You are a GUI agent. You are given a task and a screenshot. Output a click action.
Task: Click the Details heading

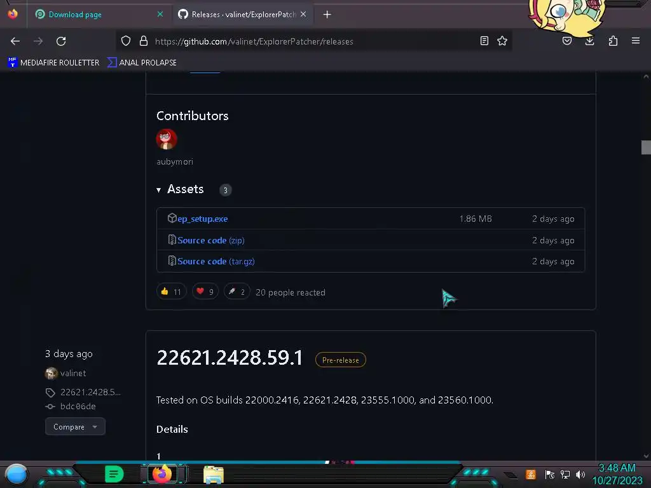[172, 429]
